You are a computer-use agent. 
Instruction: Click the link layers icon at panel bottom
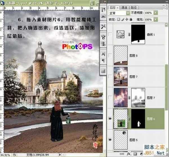coord(122,154)
